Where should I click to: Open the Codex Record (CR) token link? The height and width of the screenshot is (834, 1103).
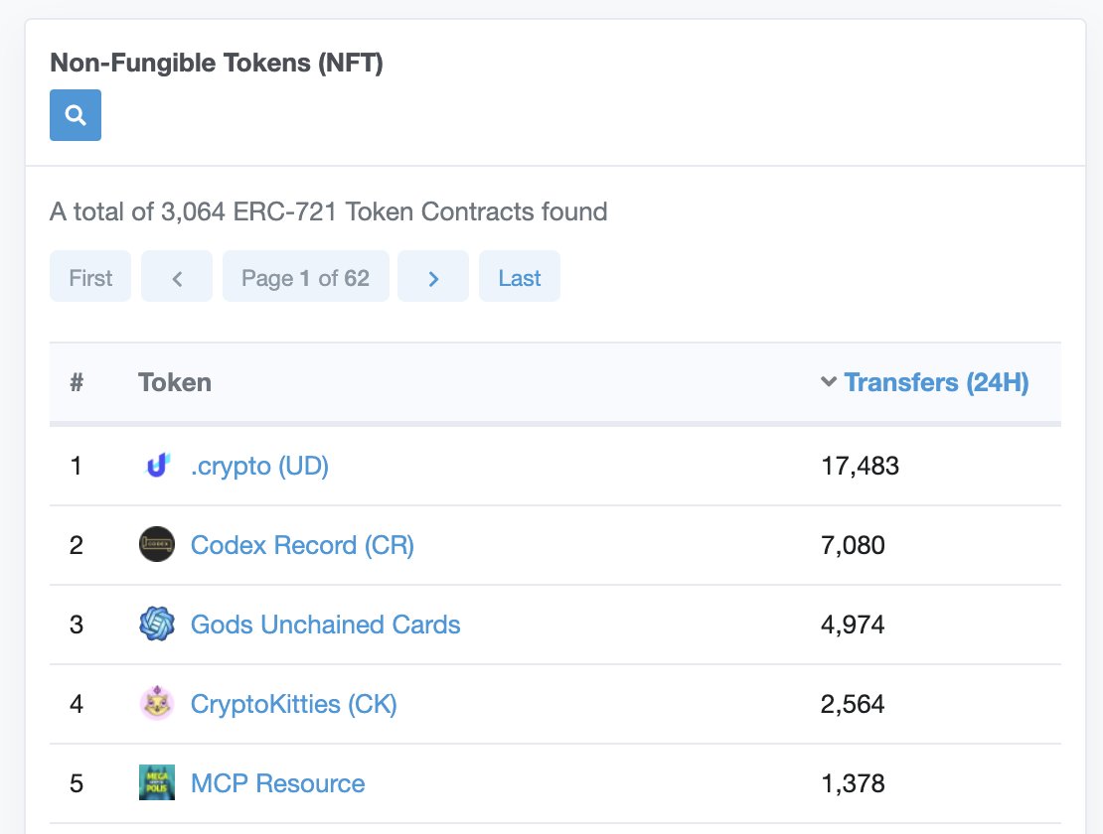pyautogui.click(x=302, y=545)
